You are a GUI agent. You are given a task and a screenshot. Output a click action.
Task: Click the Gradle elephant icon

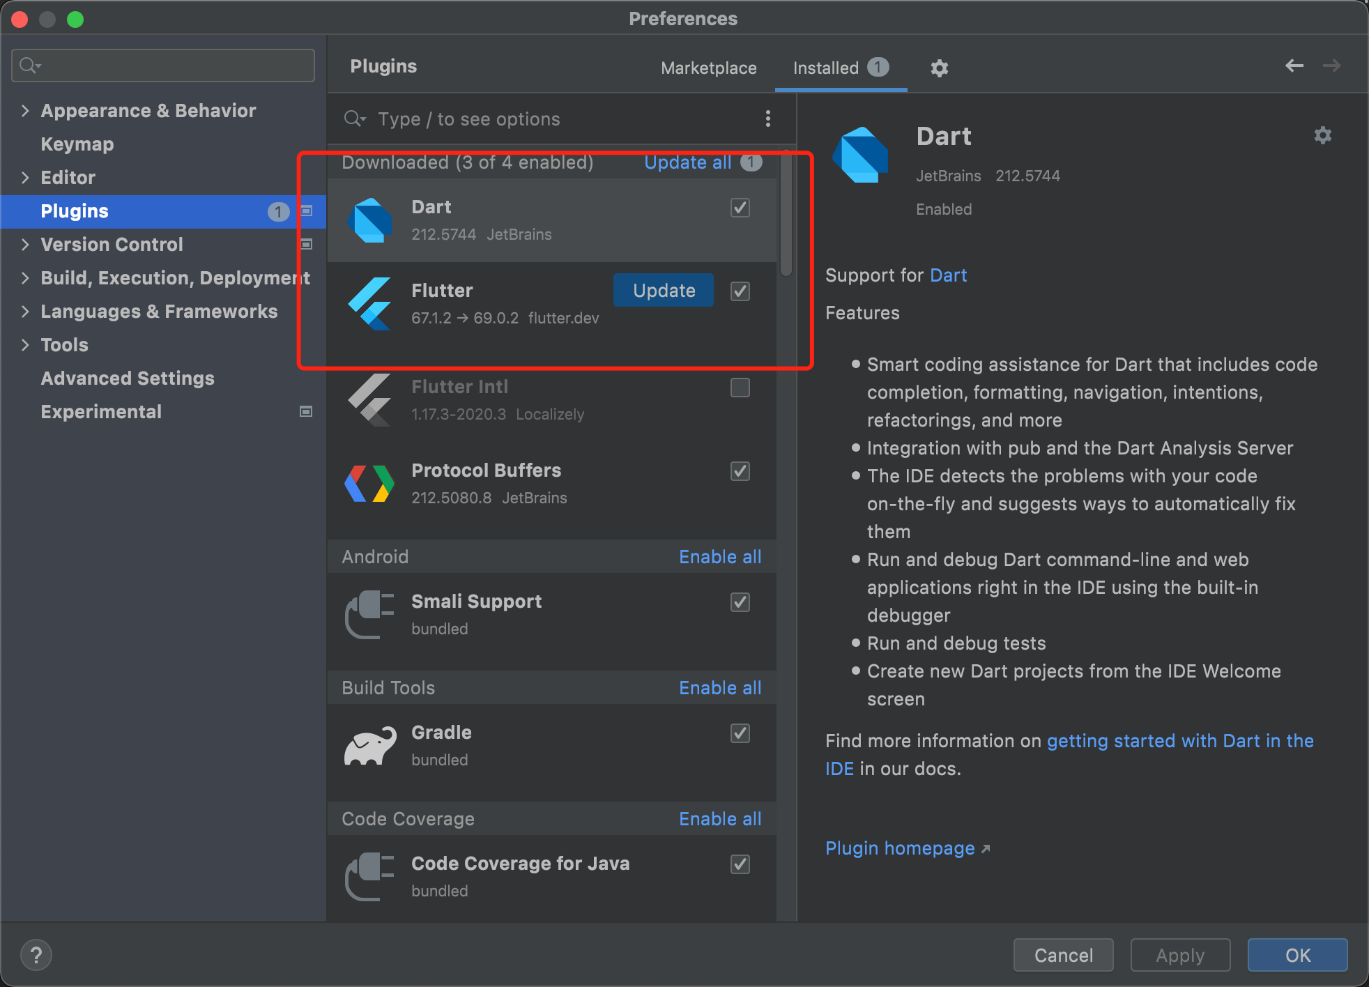pyautogui.click(x=369, y=746)
